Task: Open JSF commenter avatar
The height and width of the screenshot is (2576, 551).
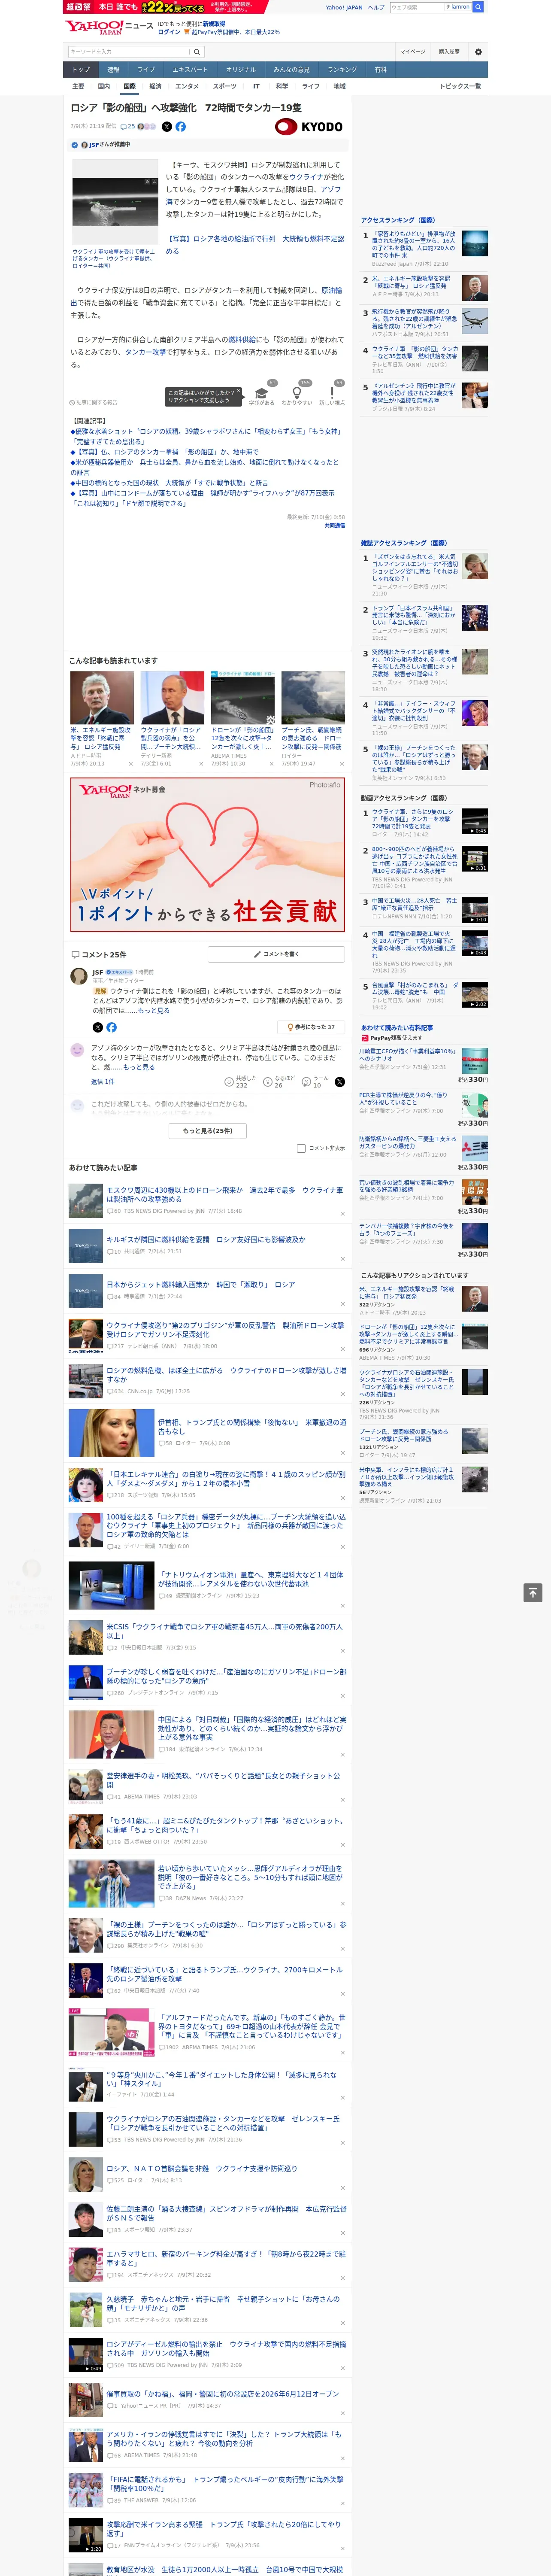Action: click(x=78, y=976)
